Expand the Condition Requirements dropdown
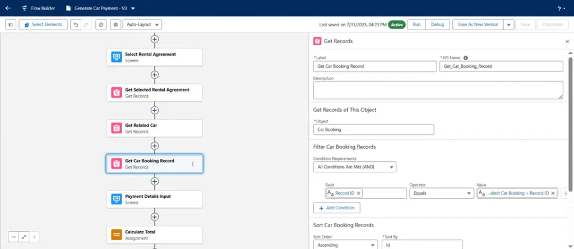574x249 pixels. point(355,167)
